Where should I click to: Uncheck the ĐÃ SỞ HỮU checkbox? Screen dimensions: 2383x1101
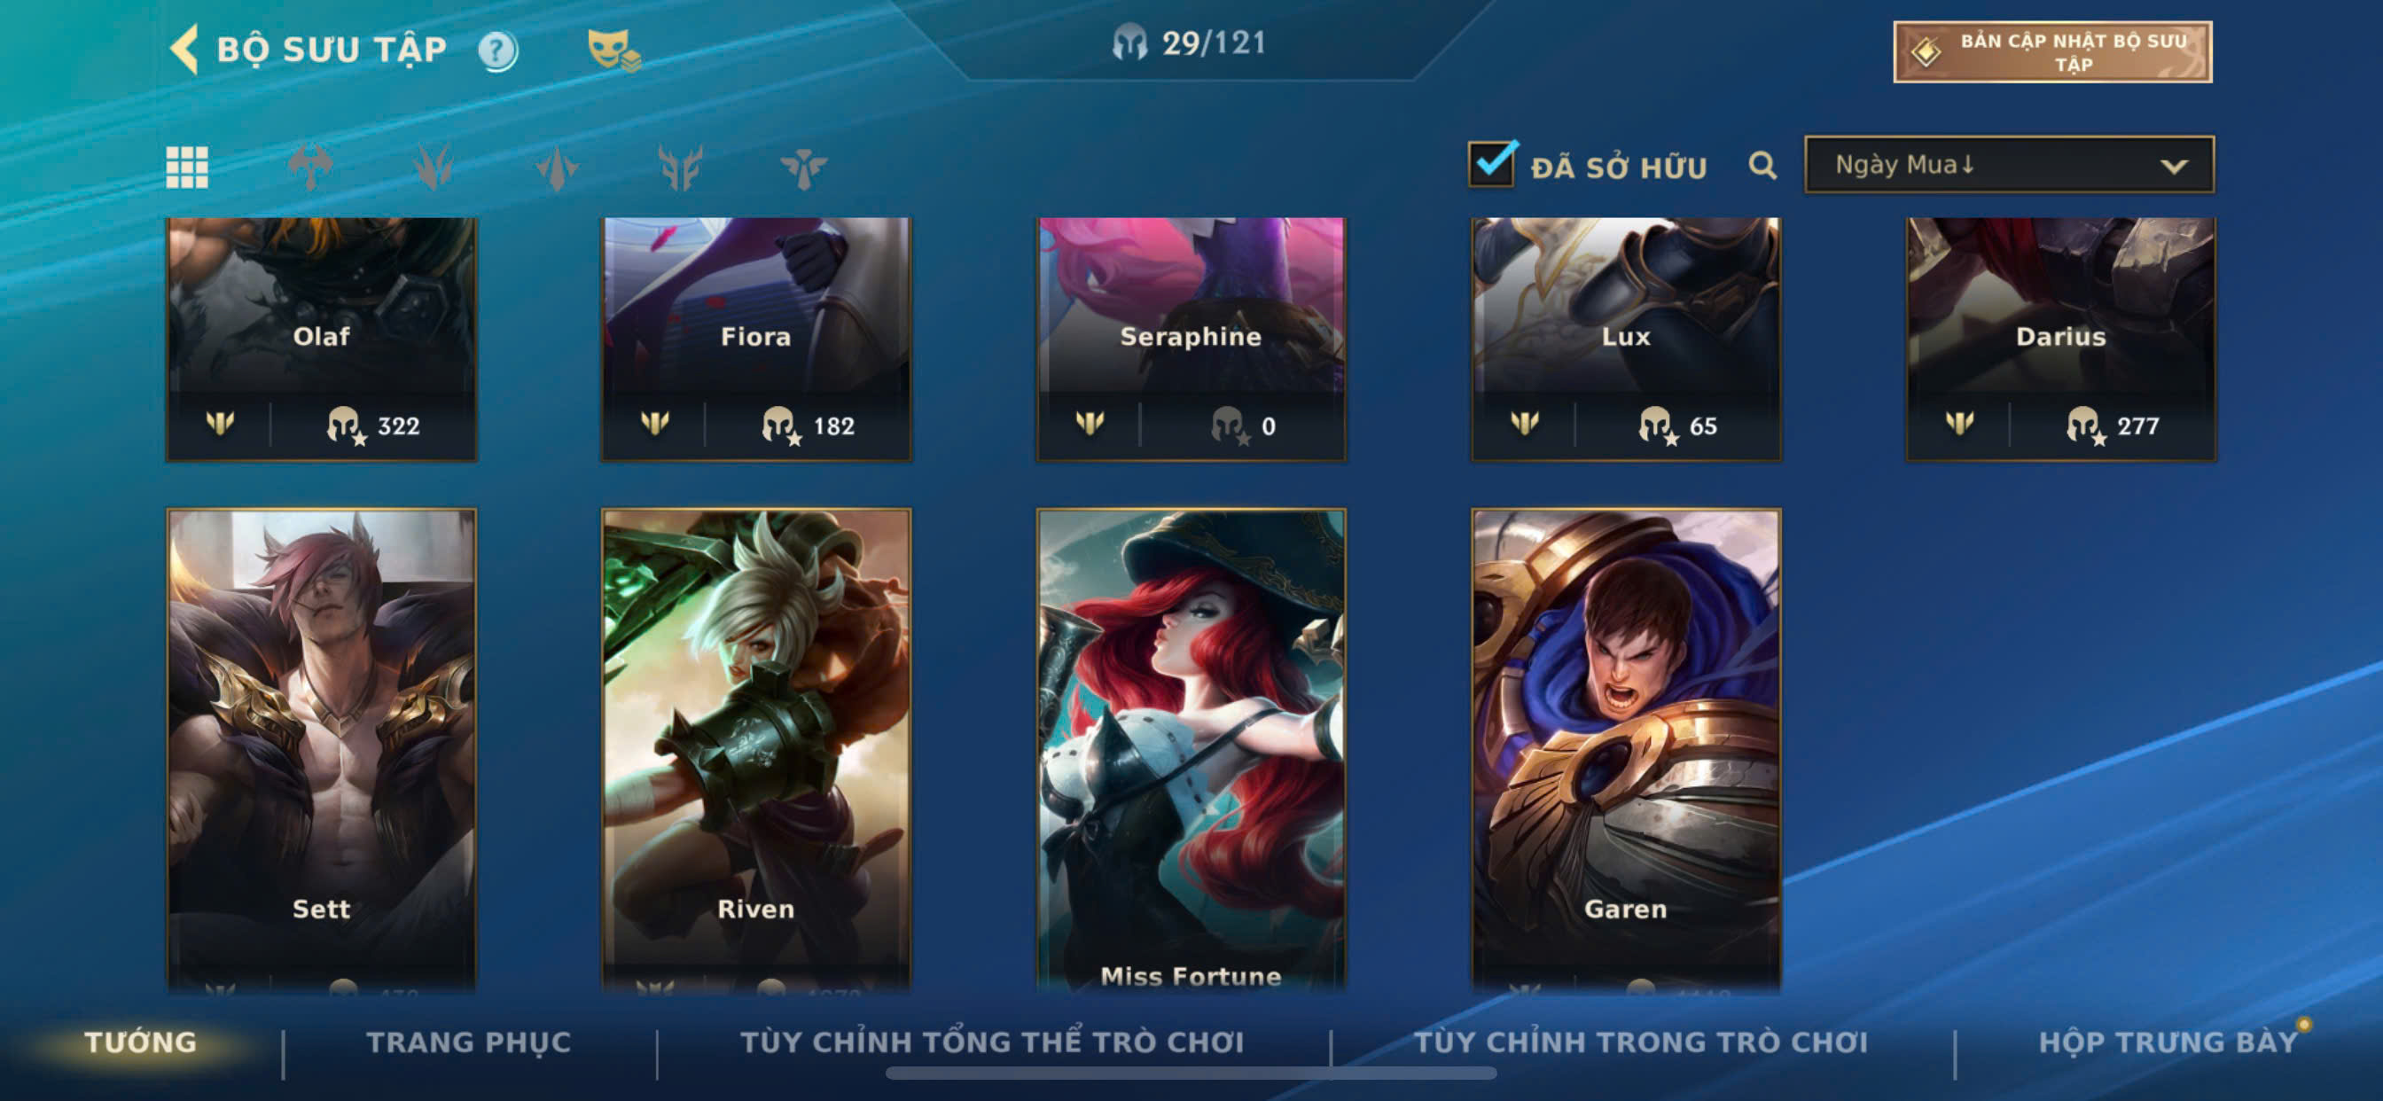(1491, 164)
